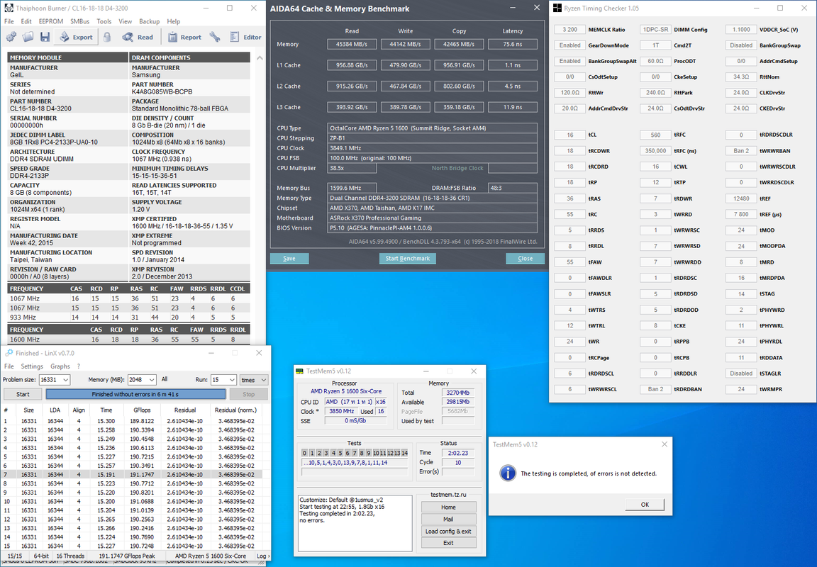Expand the LinX 'times' unit dropdown
Screen dimensions: 817x567
[x=264, y=380]
